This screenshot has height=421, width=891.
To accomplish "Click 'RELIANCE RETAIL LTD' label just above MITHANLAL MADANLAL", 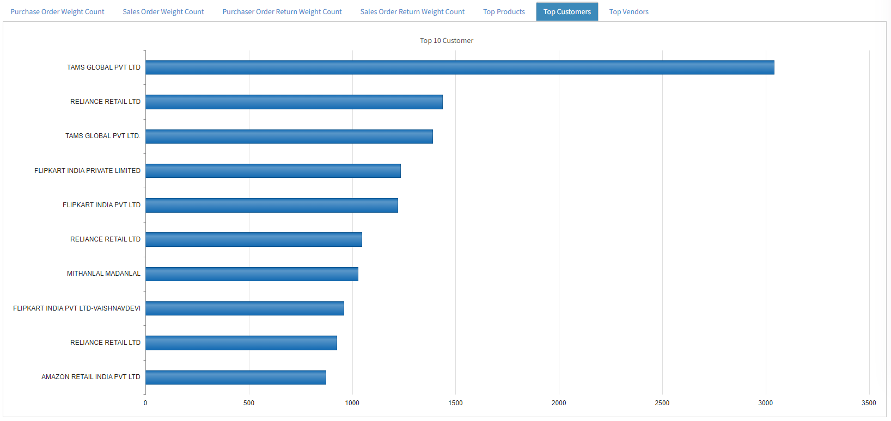I will click(x=105, y=239).
